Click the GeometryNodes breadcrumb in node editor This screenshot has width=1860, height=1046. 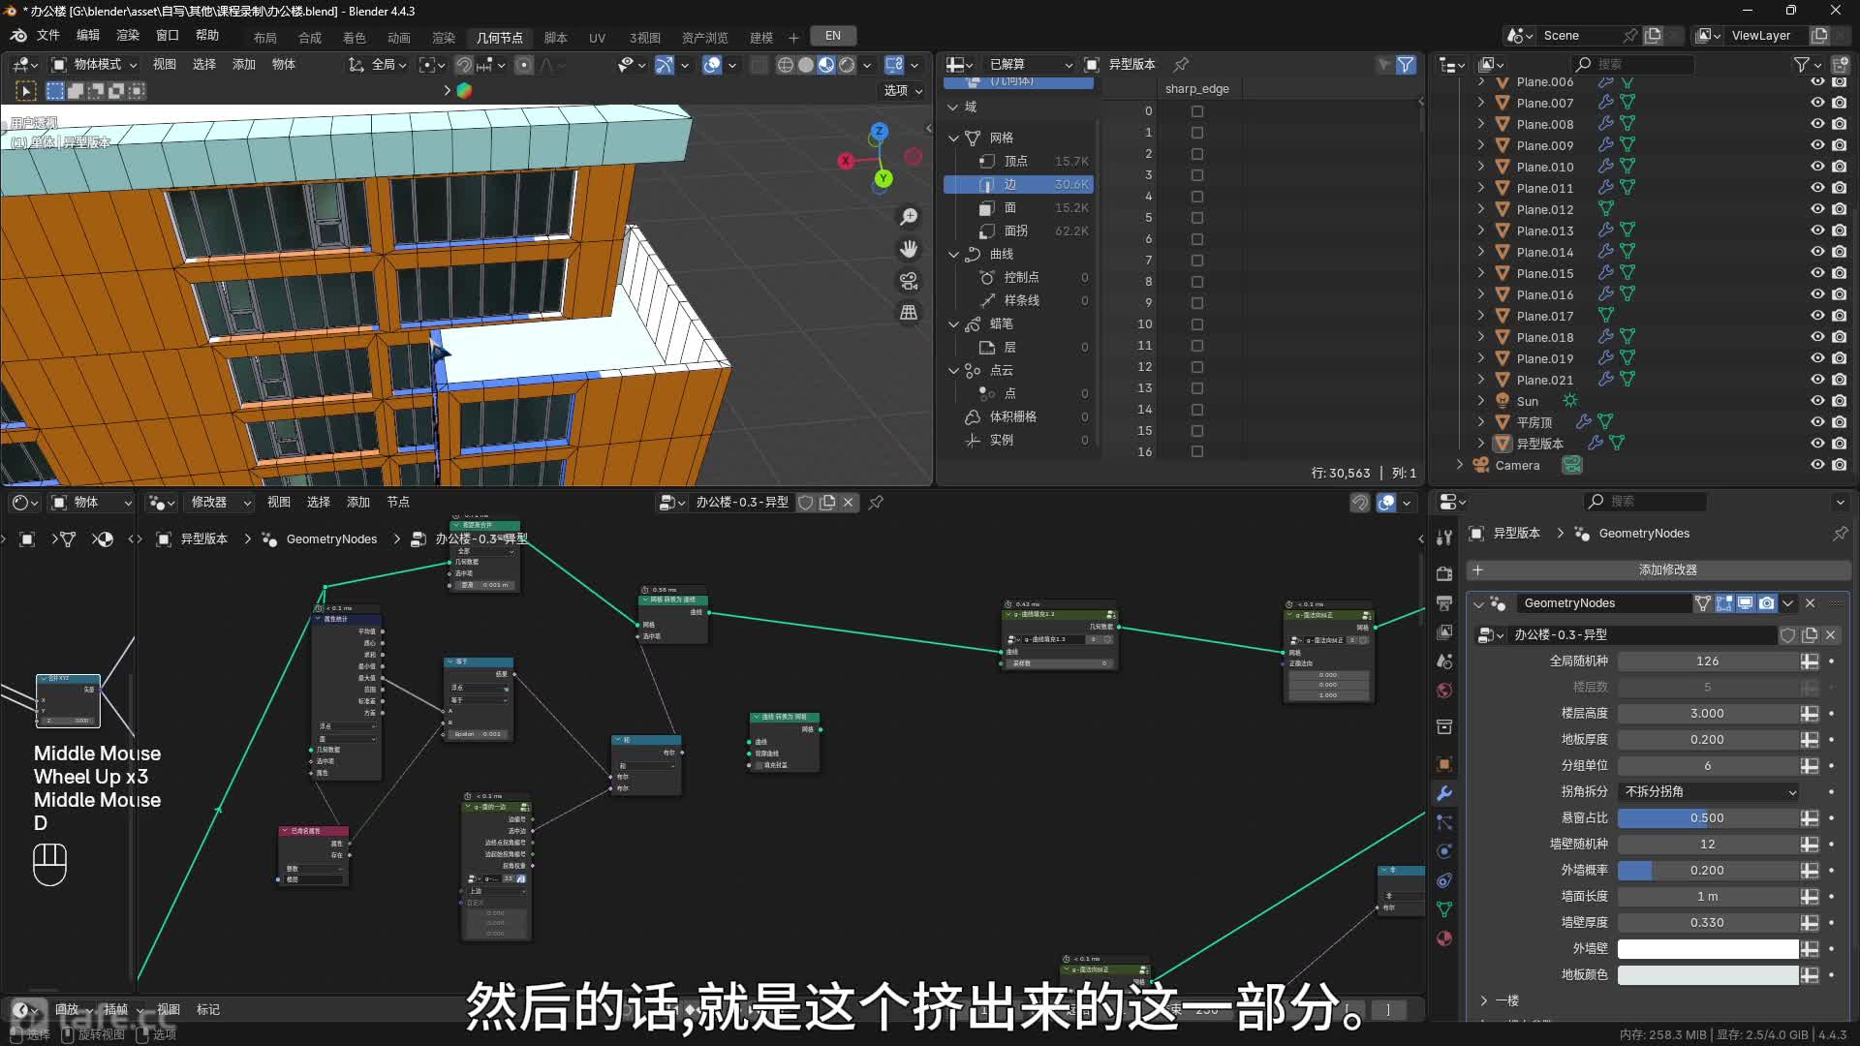click(331, 539)
